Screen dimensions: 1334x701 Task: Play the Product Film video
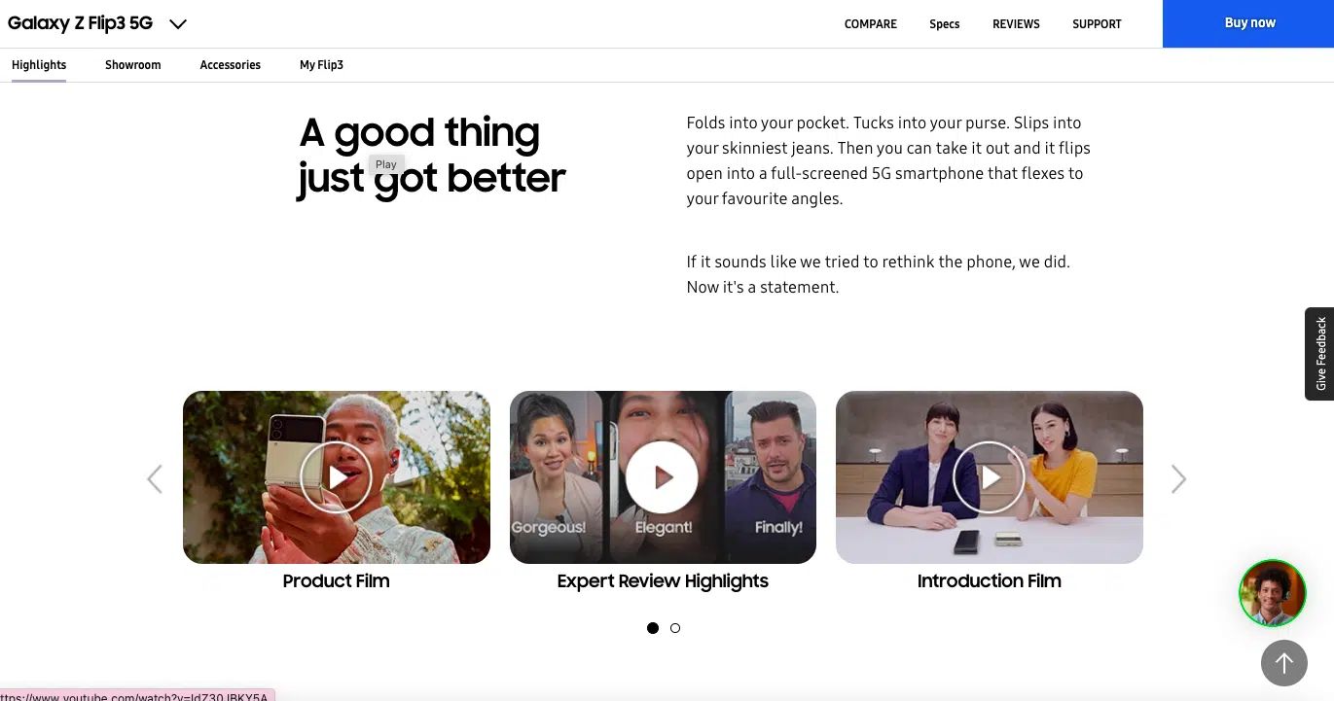336,477
